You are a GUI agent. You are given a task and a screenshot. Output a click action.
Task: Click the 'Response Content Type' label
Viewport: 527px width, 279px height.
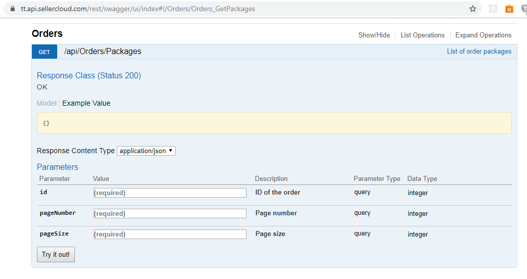click(x=75, y=151)
